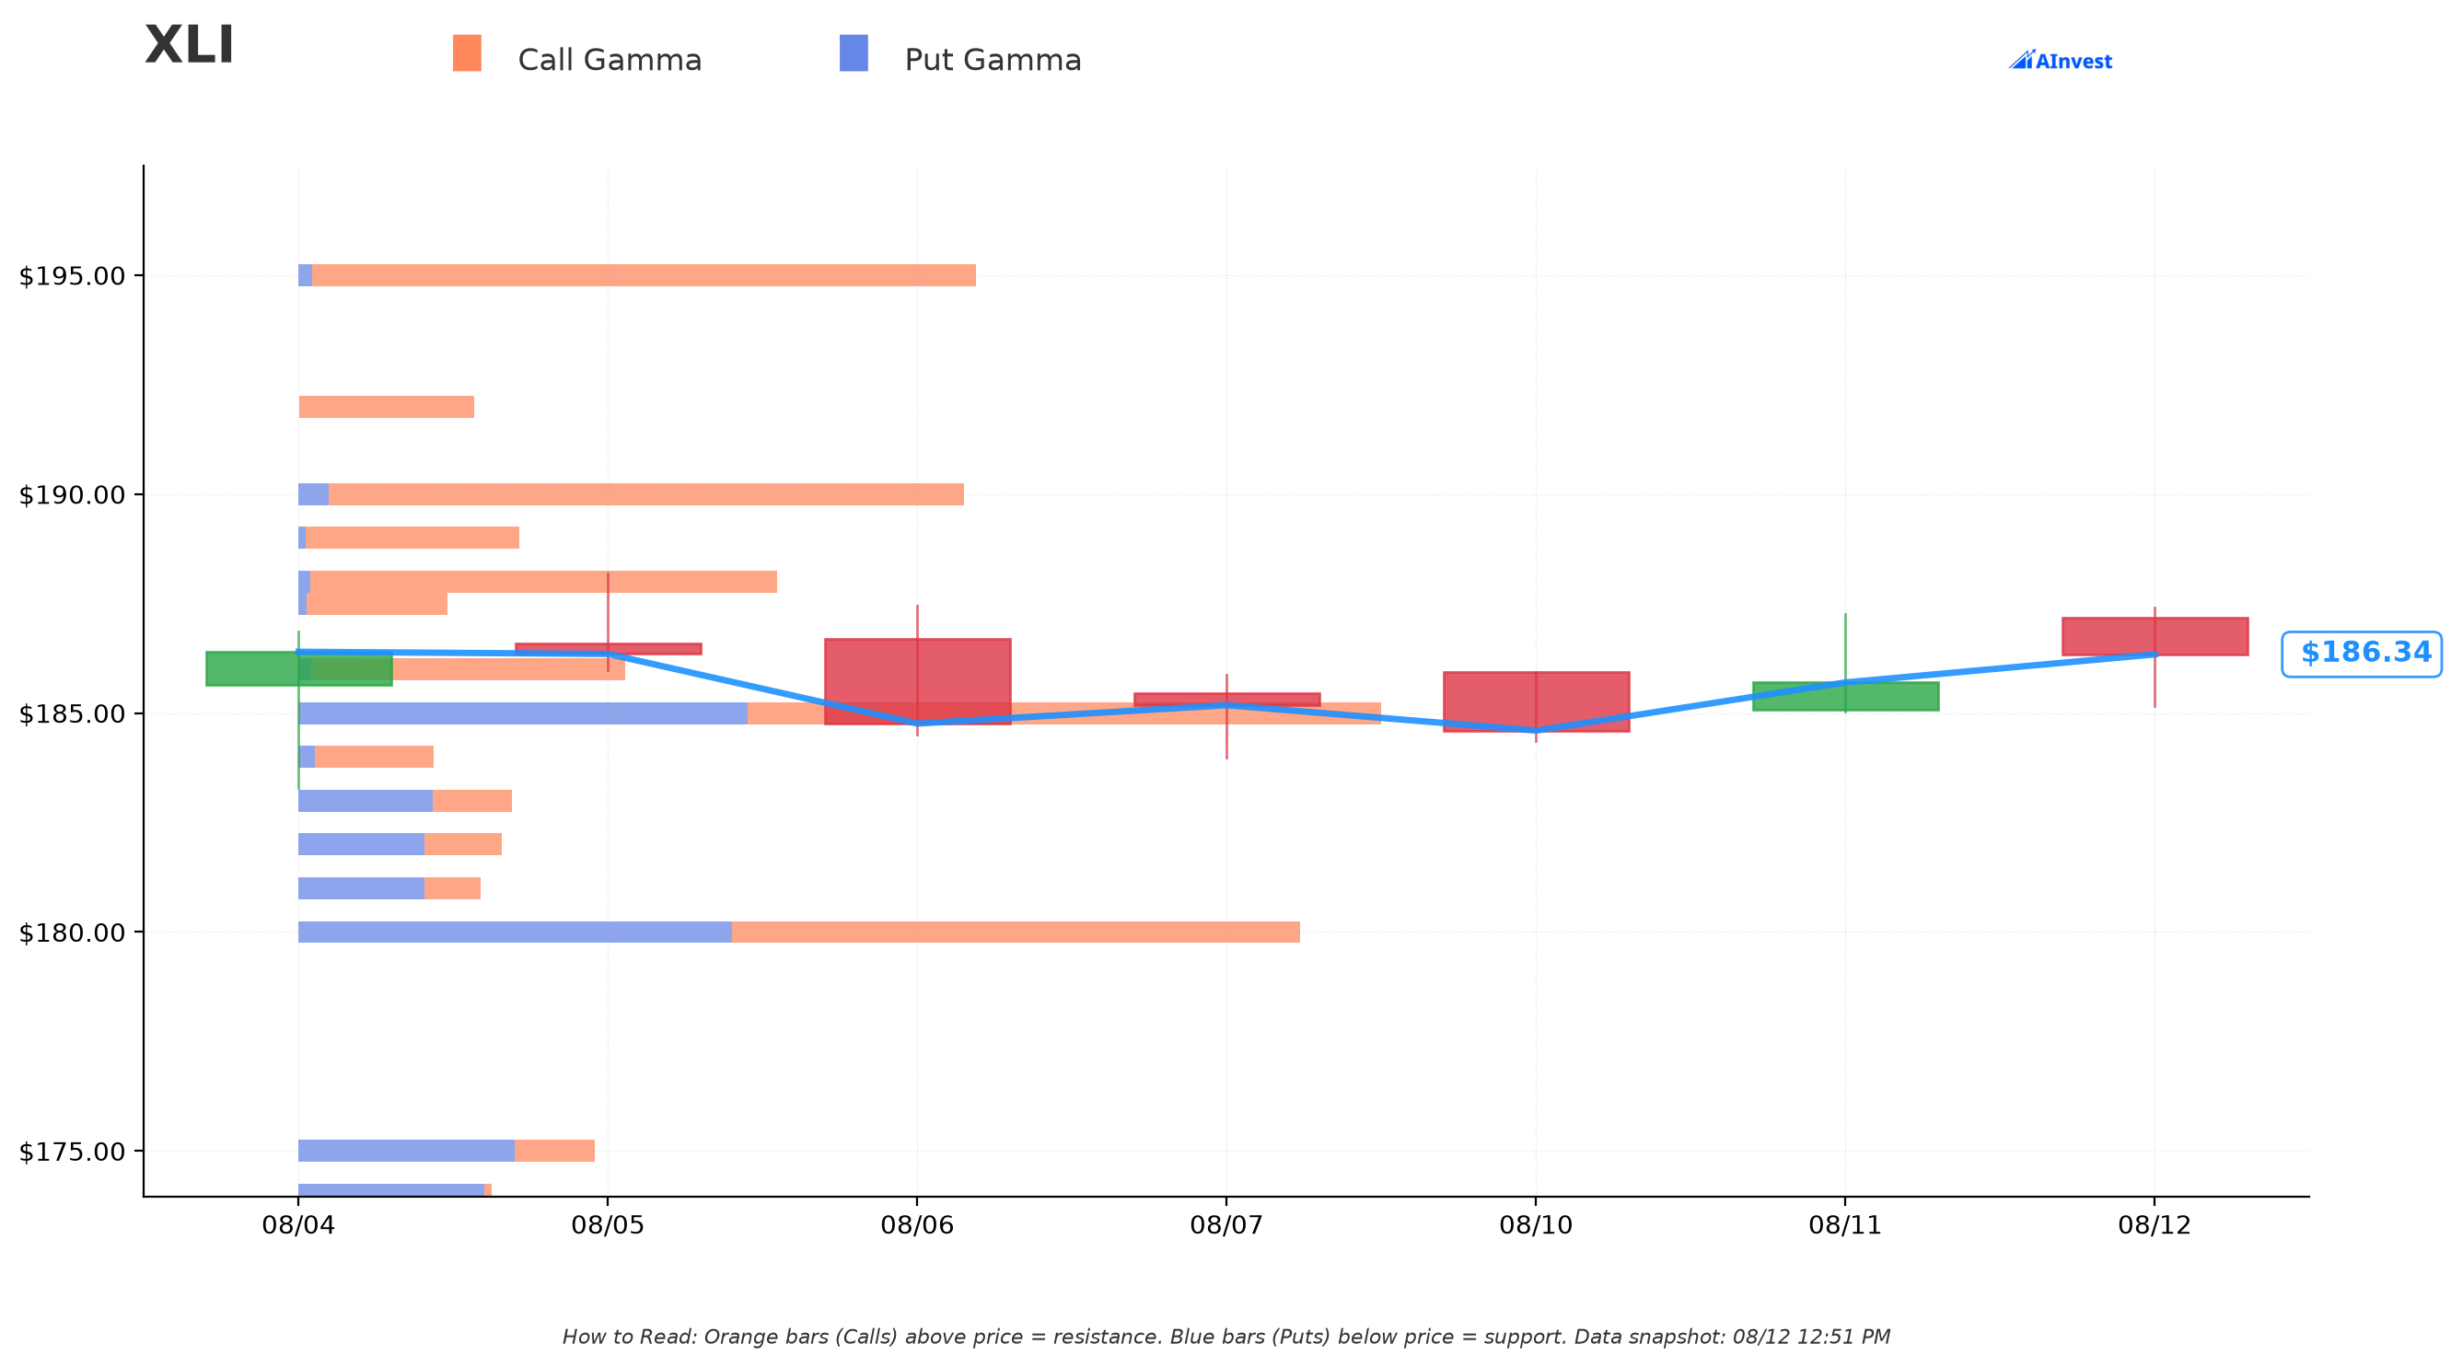This screenshot has width=2451, height=1367.
Task: Click the Call Gamma orange legend swatch
Action: click(466, 53)
